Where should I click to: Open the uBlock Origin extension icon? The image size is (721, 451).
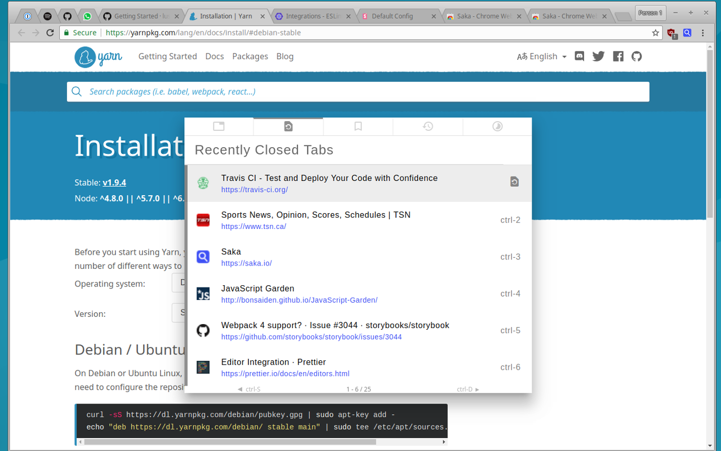671,33
